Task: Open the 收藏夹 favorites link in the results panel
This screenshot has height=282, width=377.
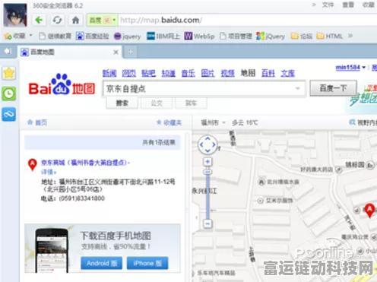Action: (169, 122)
